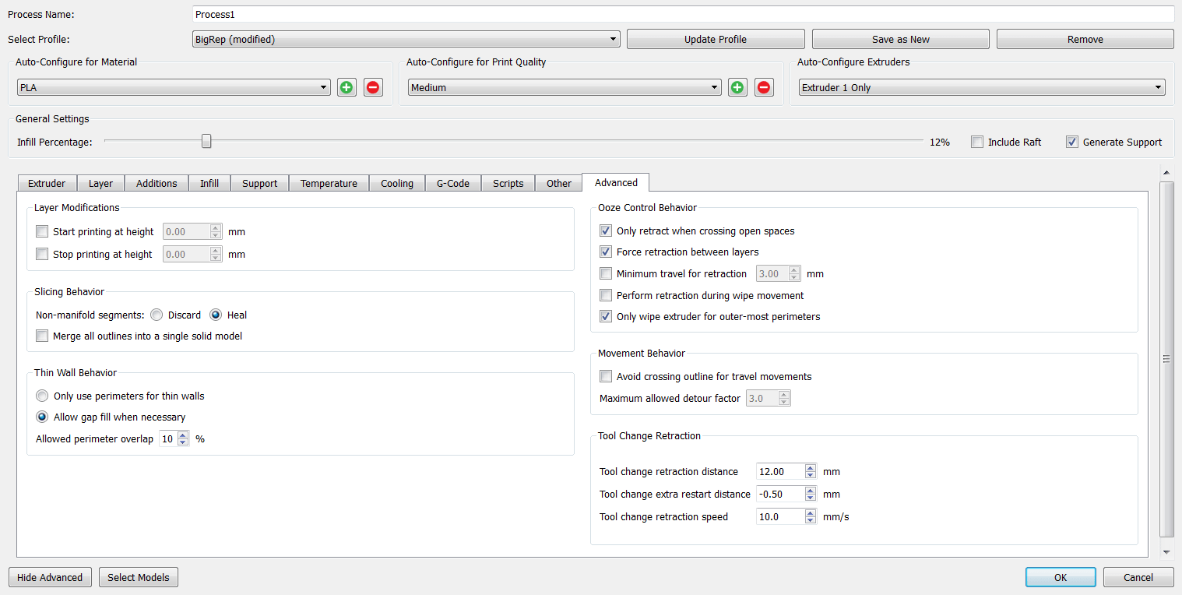Add a new print quality preset
The image size is (1182, 595).
pyautogui.click(x=737, y=87)
